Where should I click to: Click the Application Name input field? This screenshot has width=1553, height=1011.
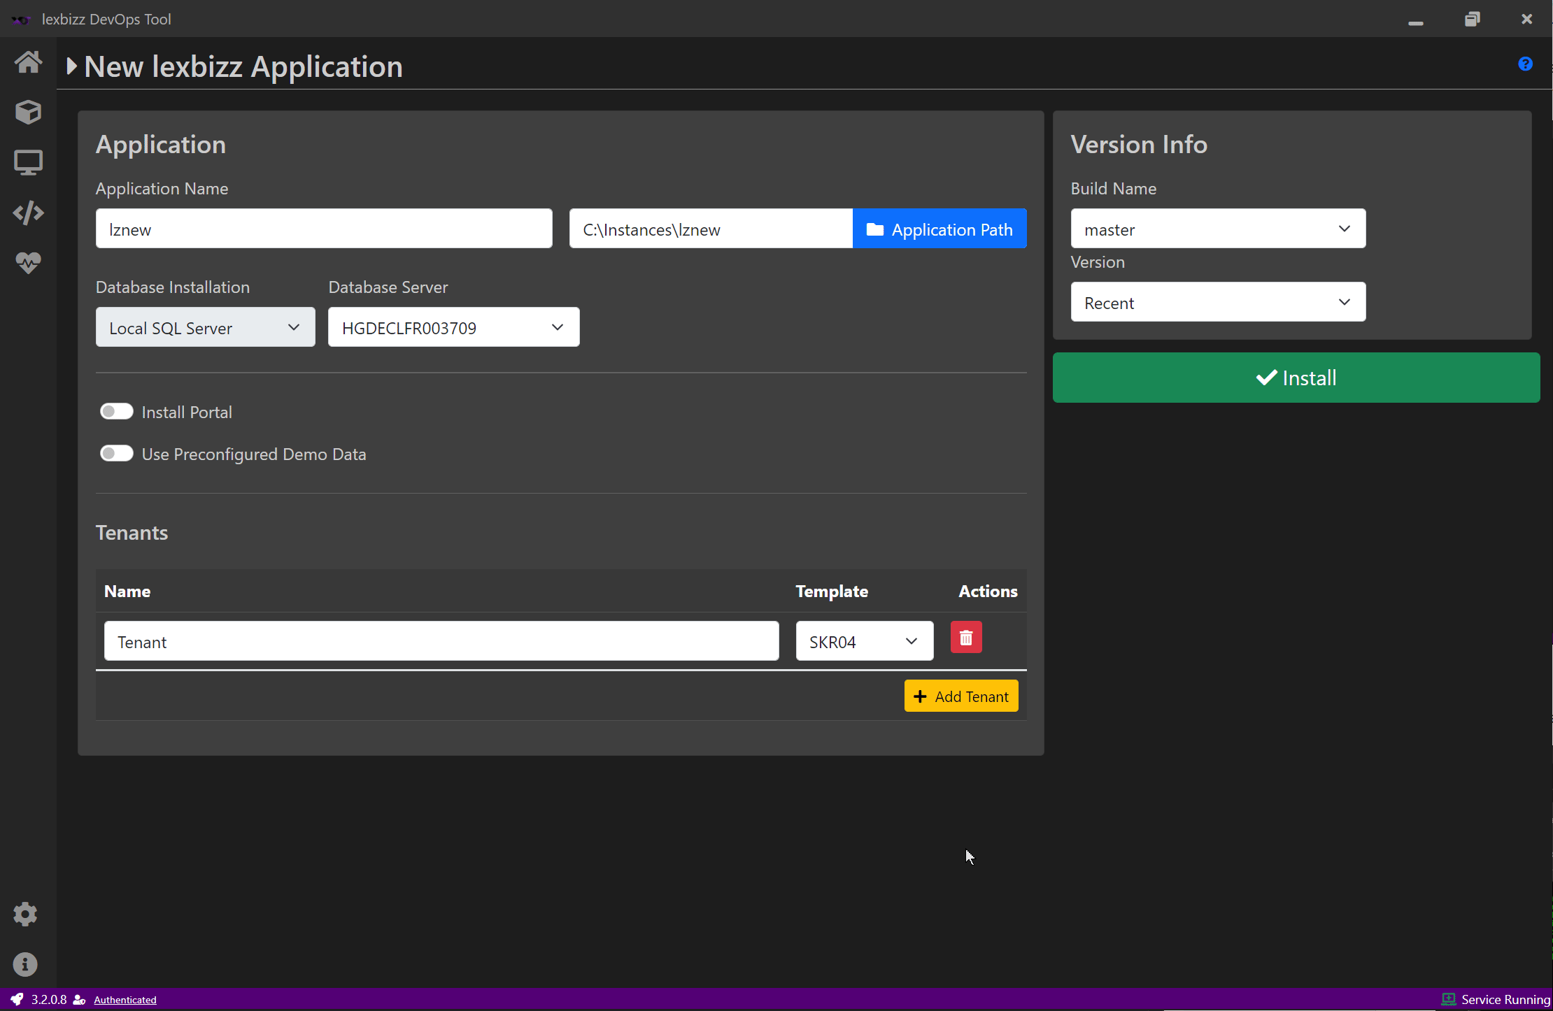click(323, 229)
